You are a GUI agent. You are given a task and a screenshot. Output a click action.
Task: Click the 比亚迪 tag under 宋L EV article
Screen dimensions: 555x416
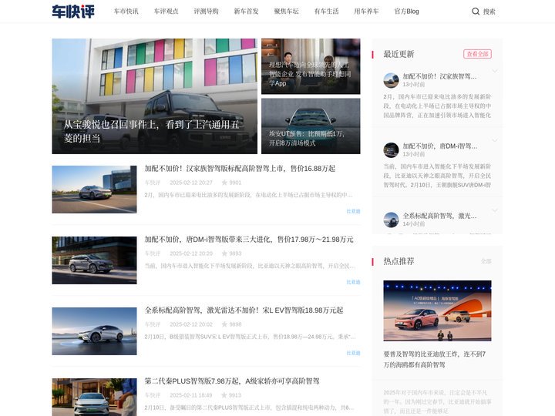[353, 353]
